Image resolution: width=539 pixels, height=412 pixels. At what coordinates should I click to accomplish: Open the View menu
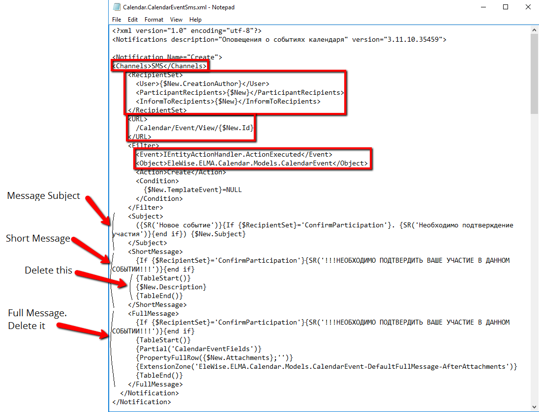point(176,19)
